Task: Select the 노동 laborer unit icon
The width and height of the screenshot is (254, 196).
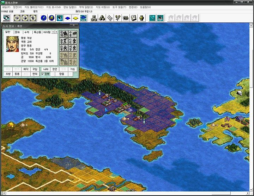Action: (x=64, y=41)
